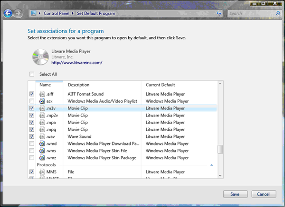Click in the Search input field
Viewport: 285px width, 207px height.
pyautogui.click(x=249, y=14)
